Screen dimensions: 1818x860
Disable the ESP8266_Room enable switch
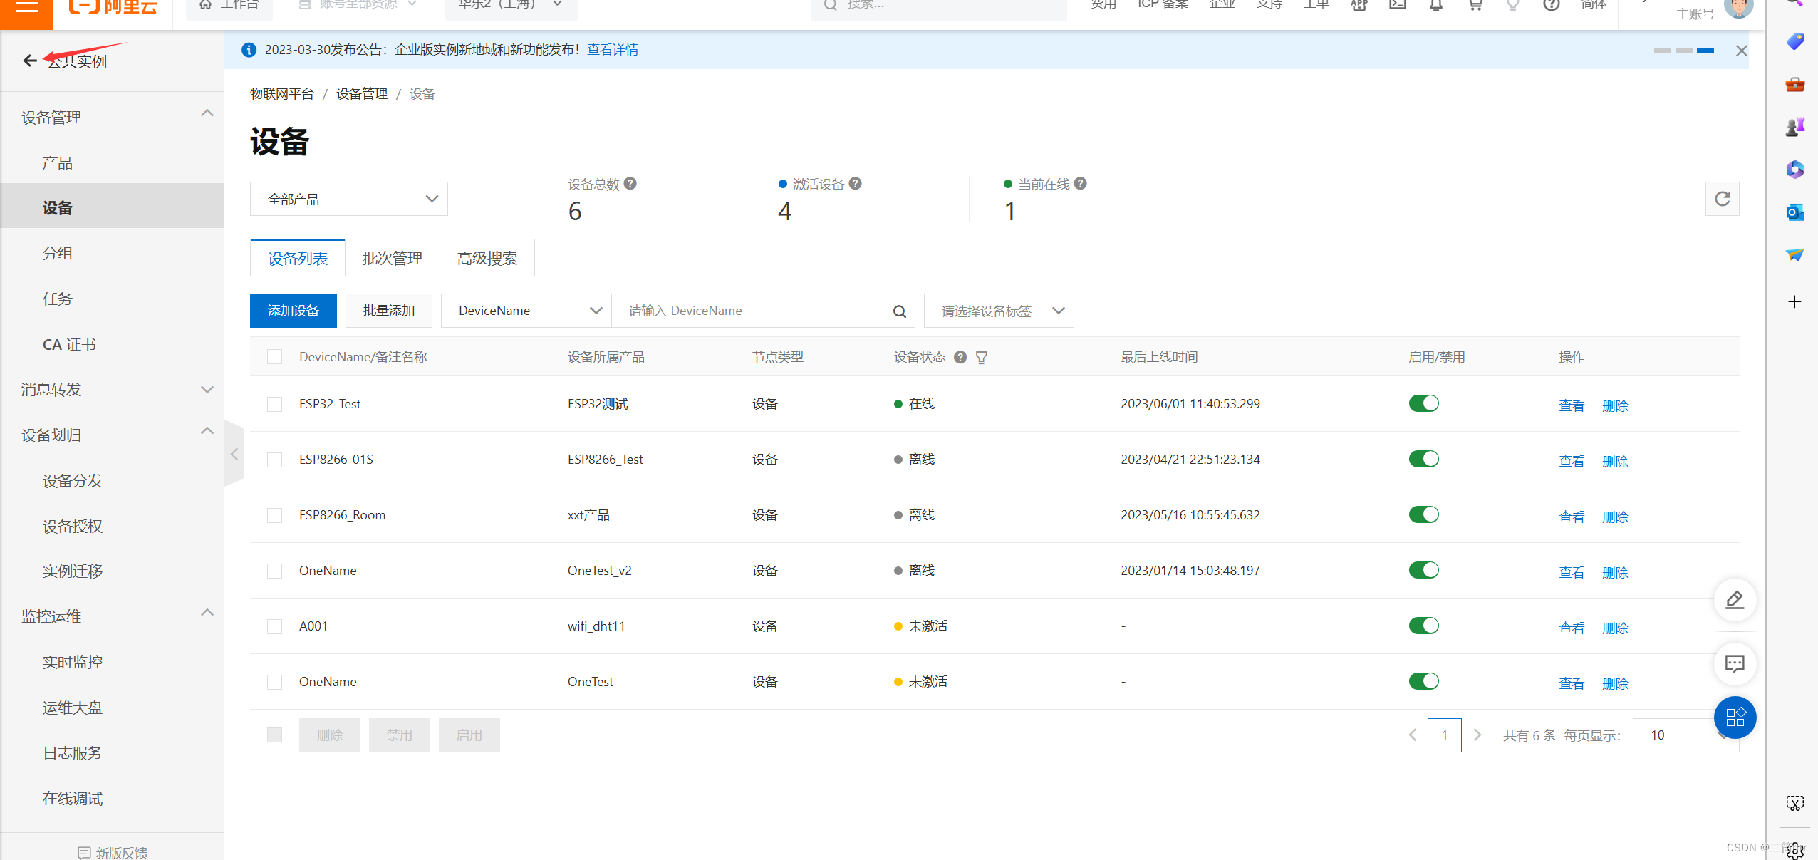coord(1423,514)
